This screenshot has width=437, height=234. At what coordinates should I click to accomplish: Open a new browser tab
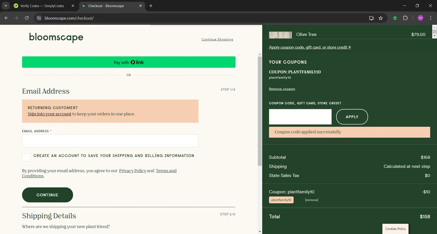(x=151, y=6)
